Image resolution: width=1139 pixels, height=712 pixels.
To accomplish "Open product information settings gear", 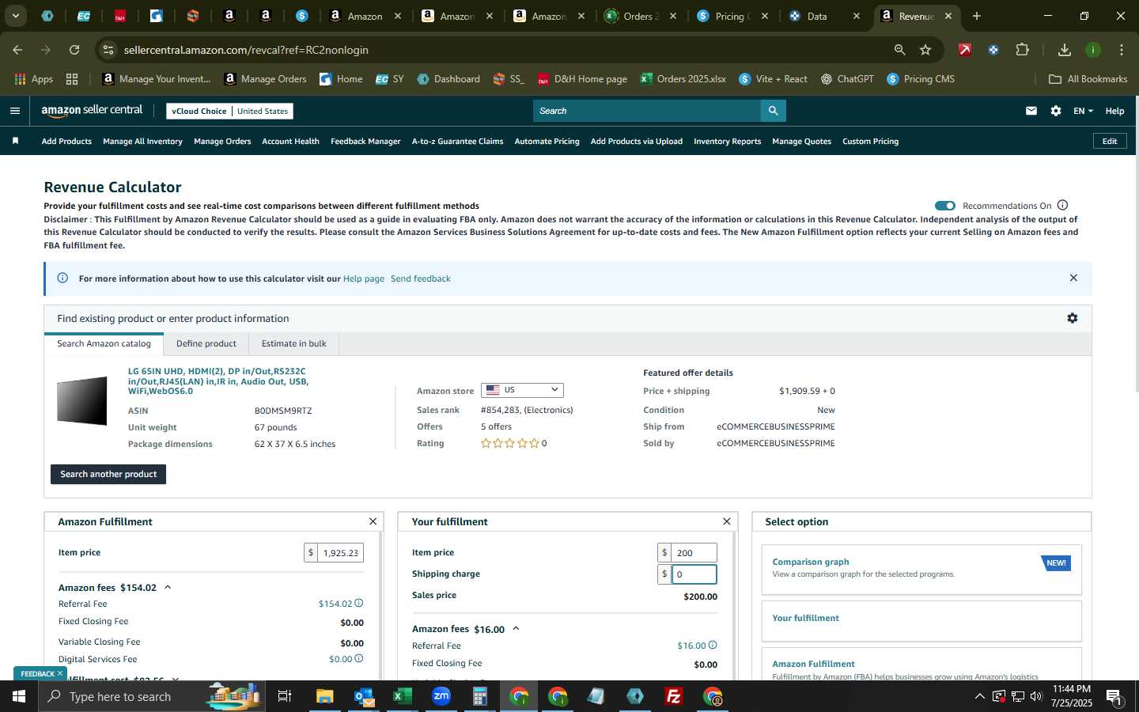I will 1072,318.
